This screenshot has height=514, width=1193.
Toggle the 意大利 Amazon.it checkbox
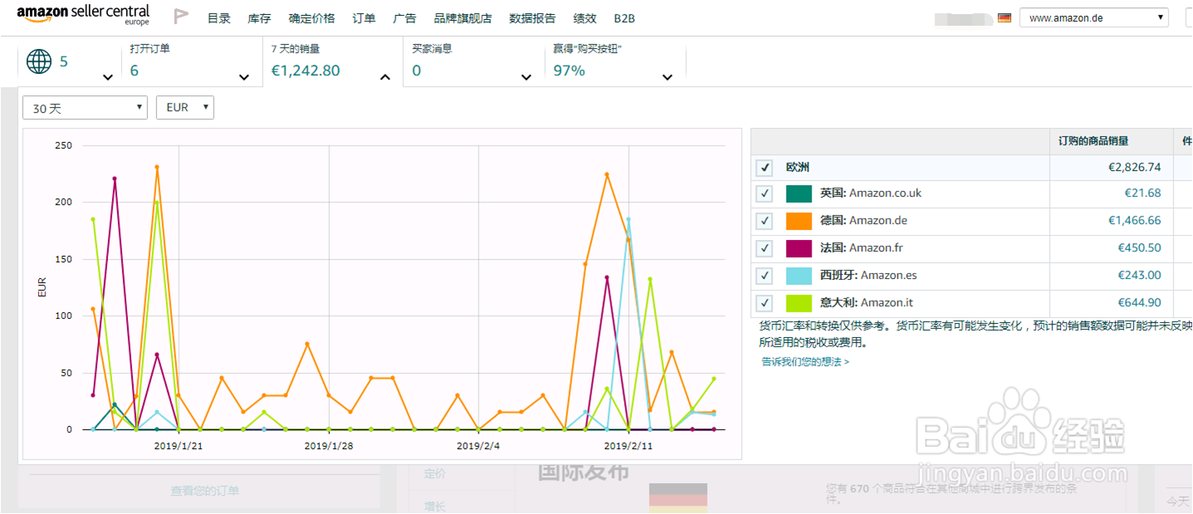(x=764, y=303)
